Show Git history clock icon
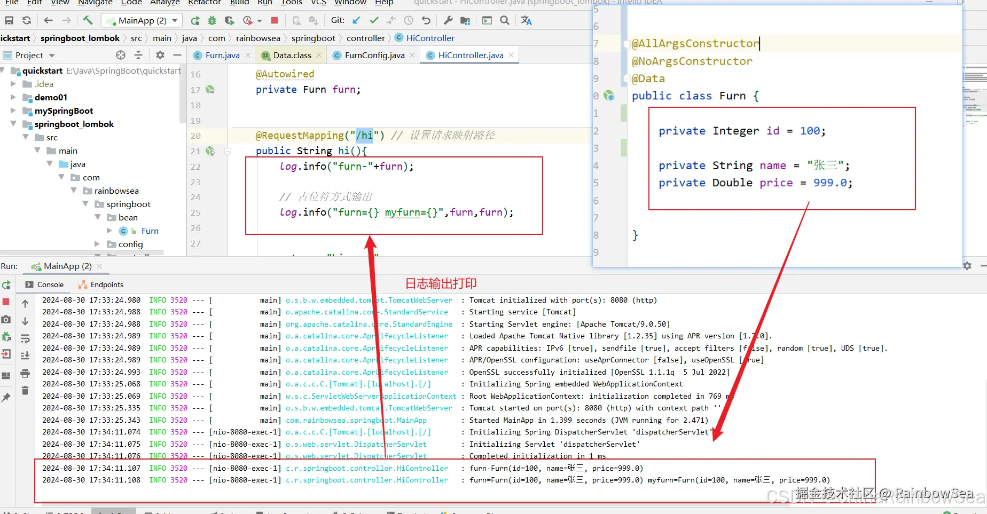 (x=409, y=20)
